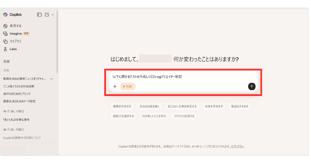Follow the オプトアウト link

coord(237,146)
